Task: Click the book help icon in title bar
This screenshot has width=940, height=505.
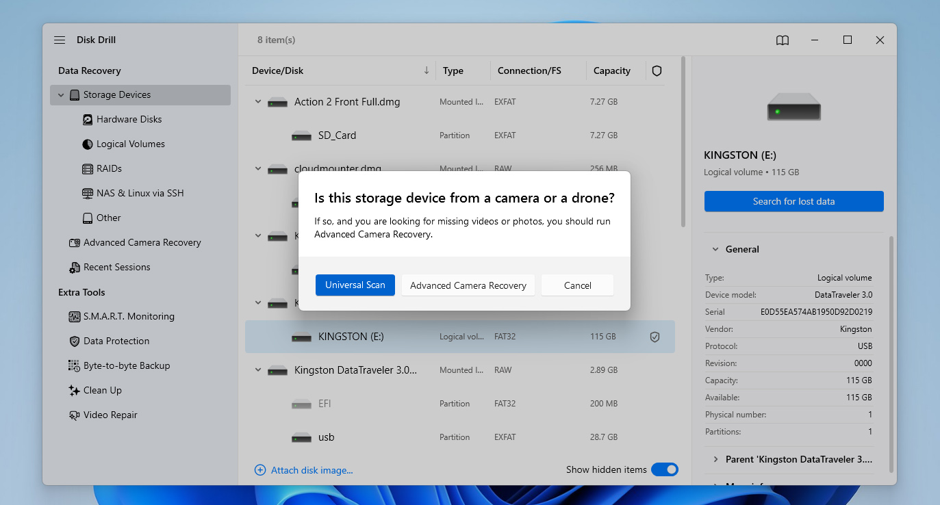Action: pyautogui.click(x=782, y=40)
